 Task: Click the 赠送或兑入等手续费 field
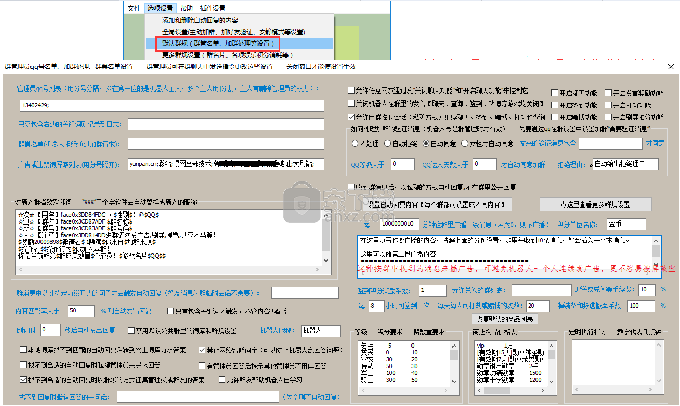(x=647, y=289)
